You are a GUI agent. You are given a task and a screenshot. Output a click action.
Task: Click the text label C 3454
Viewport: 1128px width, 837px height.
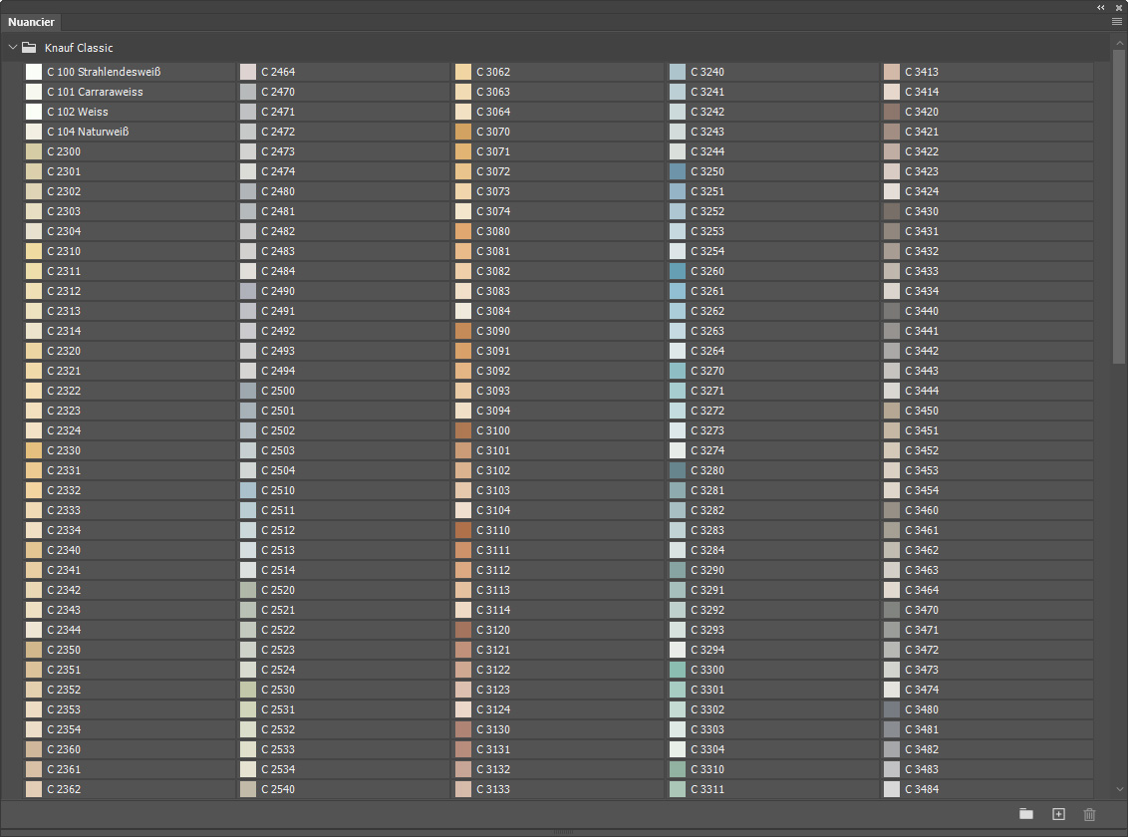(x=922, y=490)
